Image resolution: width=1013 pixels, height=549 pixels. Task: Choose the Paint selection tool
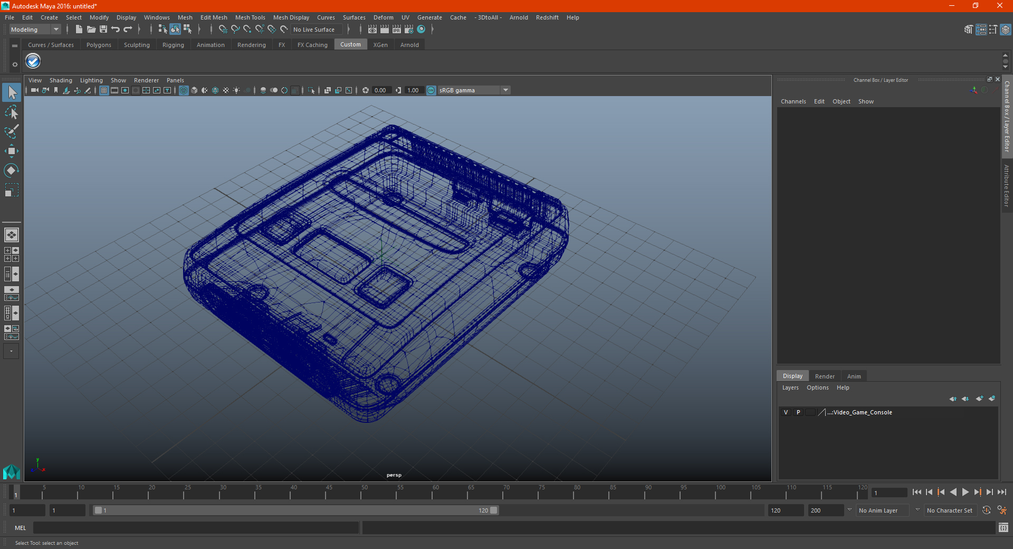[12, 131]
